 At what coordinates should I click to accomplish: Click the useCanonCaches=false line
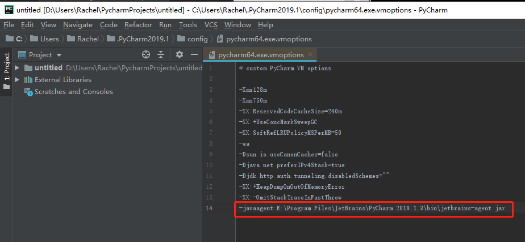tap(288, 155)
